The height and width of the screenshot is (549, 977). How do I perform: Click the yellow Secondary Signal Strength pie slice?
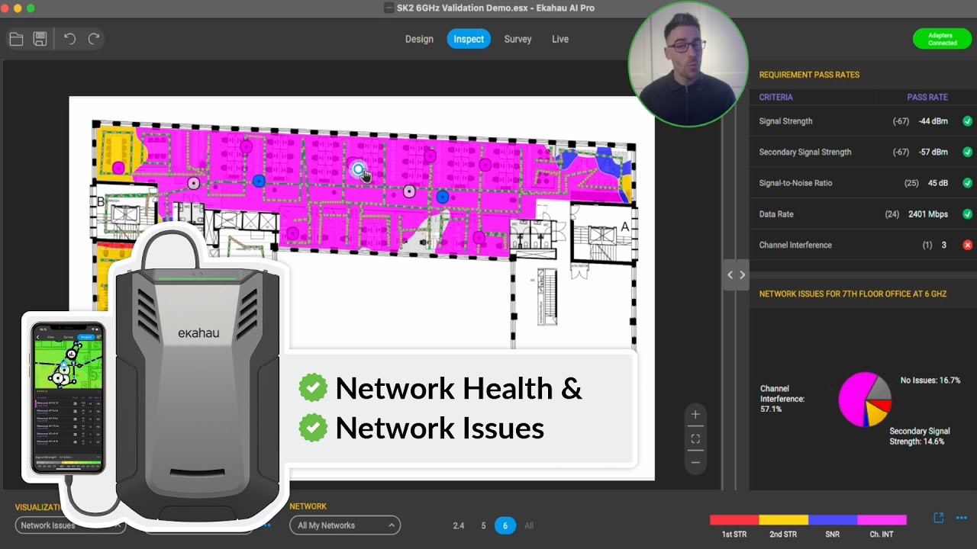tap(875, 415)
